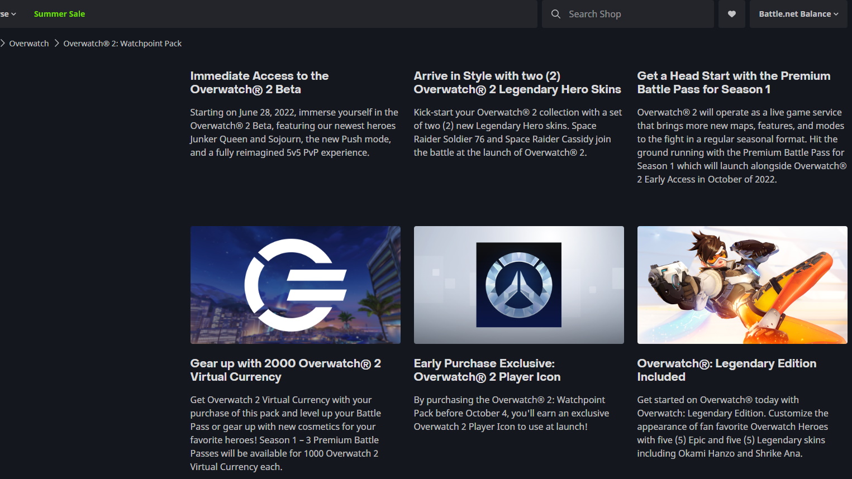
Task: Click the Tracer Legendary Edition artwork
Action: pyautogui.click(x=742, y=285)
